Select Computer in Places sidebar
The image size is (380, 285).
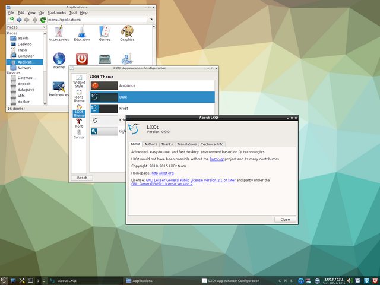(25, 56)
